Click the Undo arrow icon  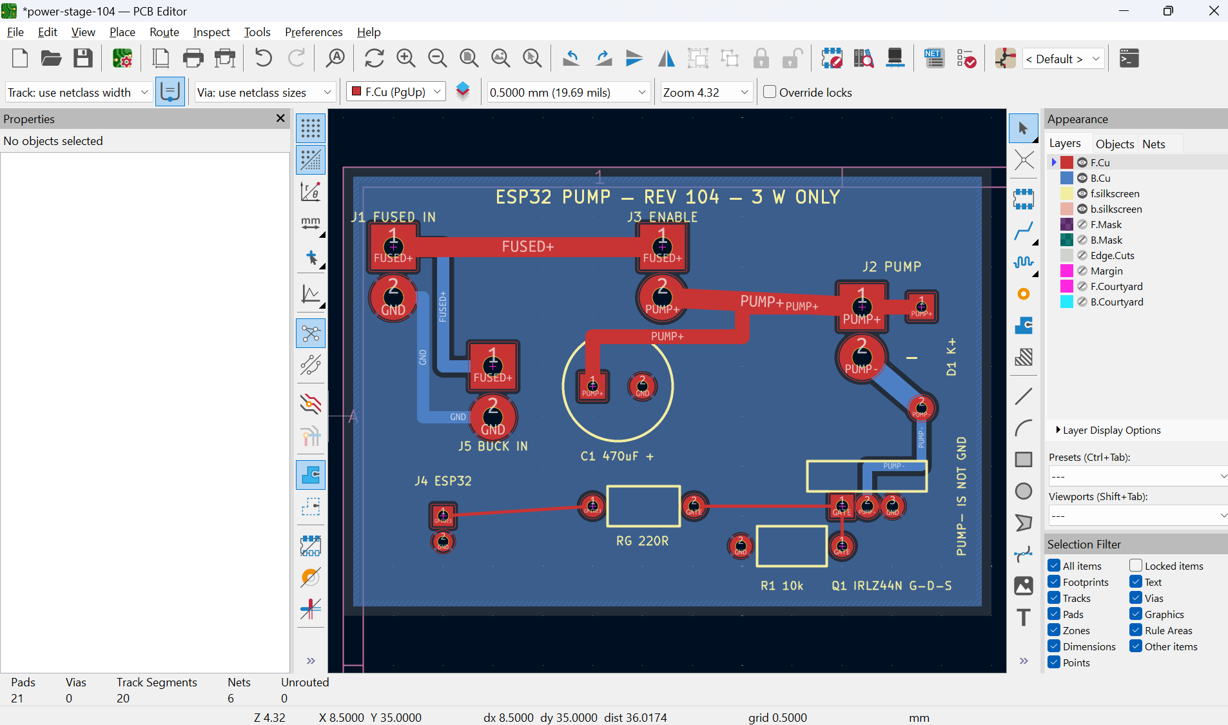click(263, 59)
